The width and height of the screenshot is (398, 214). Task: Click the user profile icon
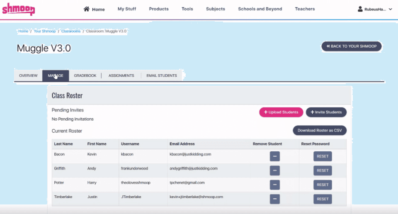pos(360,9)
